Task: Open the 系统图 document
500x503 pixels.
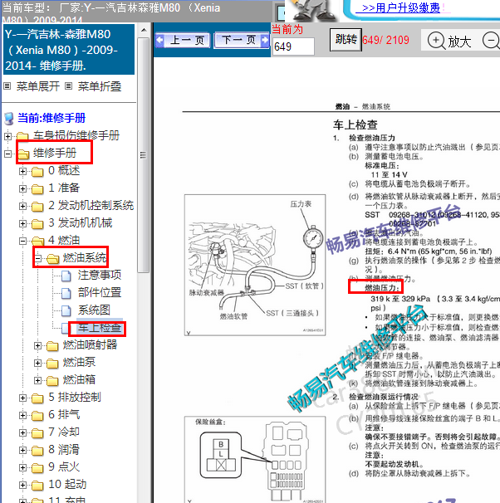Action: pyautogui.click(x=94, y=310)
